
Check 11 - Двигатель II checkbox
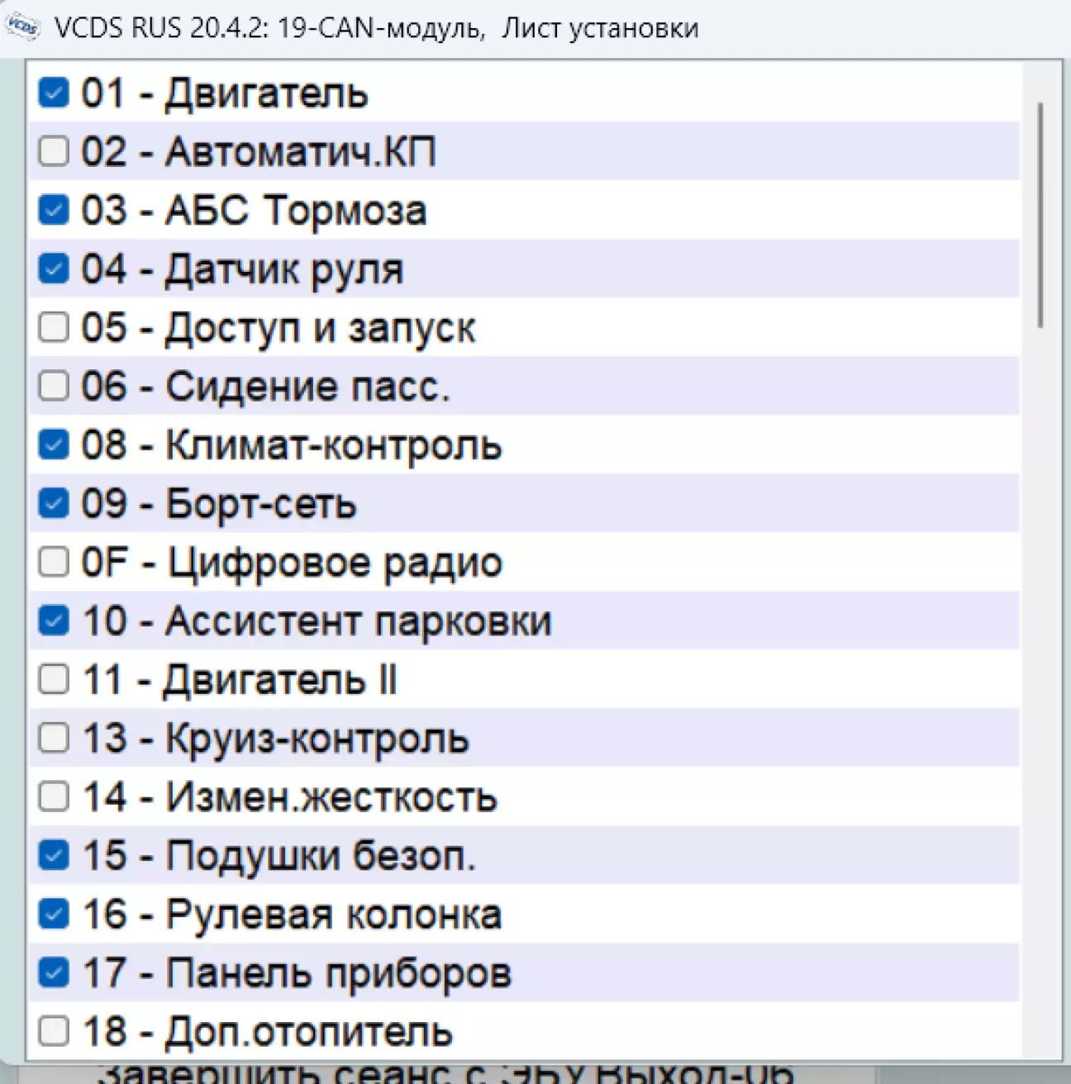(x=54, y=679)
